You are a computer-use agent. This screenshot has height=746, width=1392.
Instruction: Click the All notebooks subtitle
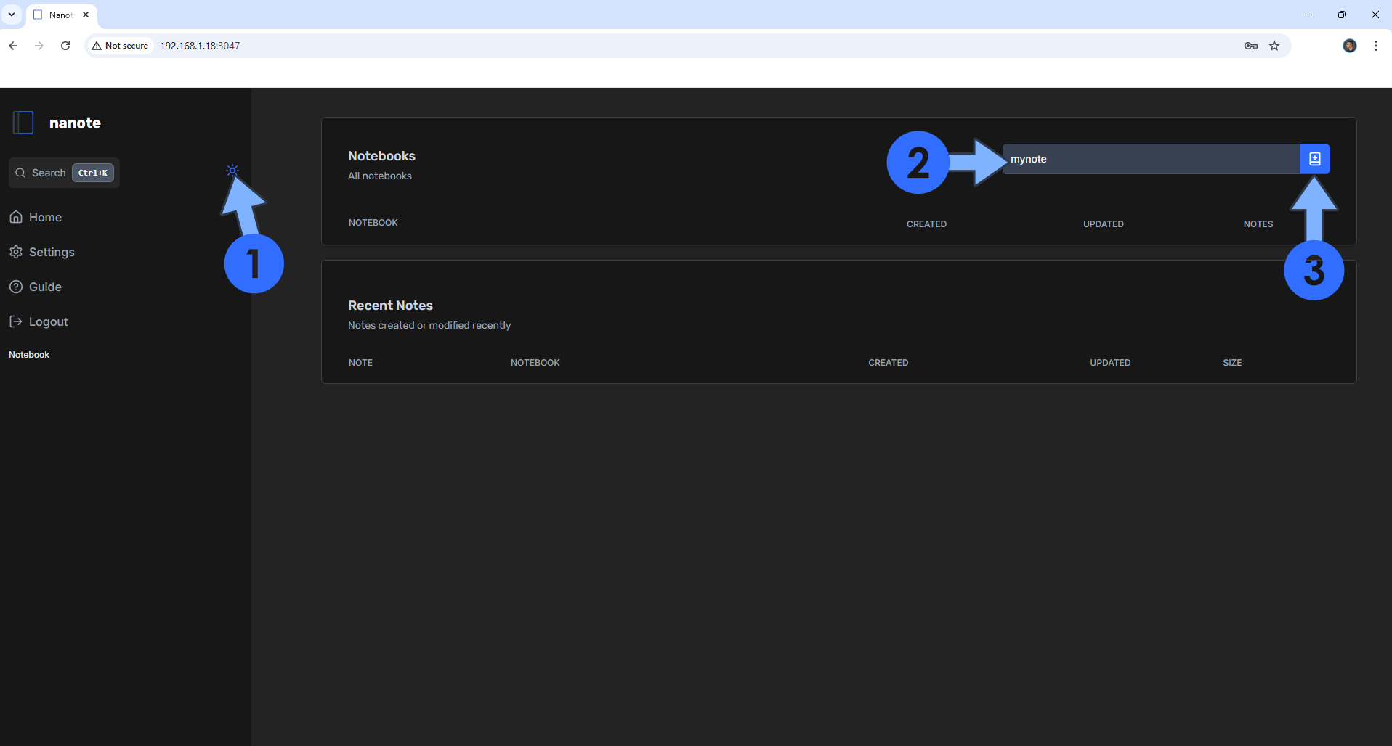click(380, 176)
